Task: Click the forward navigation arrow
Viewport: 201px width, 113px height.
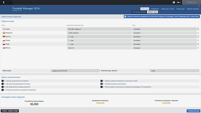Action: [10, 2]
